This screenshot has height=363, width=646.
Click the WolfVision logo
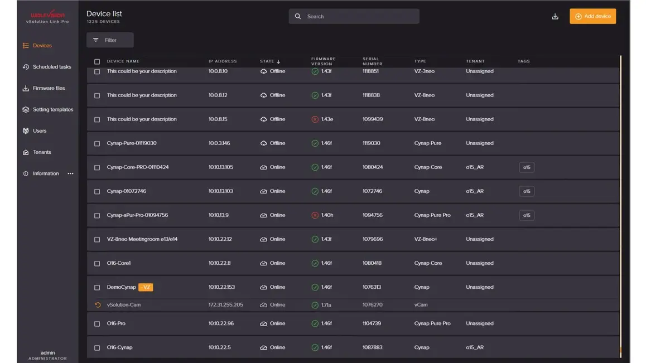point(47,15)
